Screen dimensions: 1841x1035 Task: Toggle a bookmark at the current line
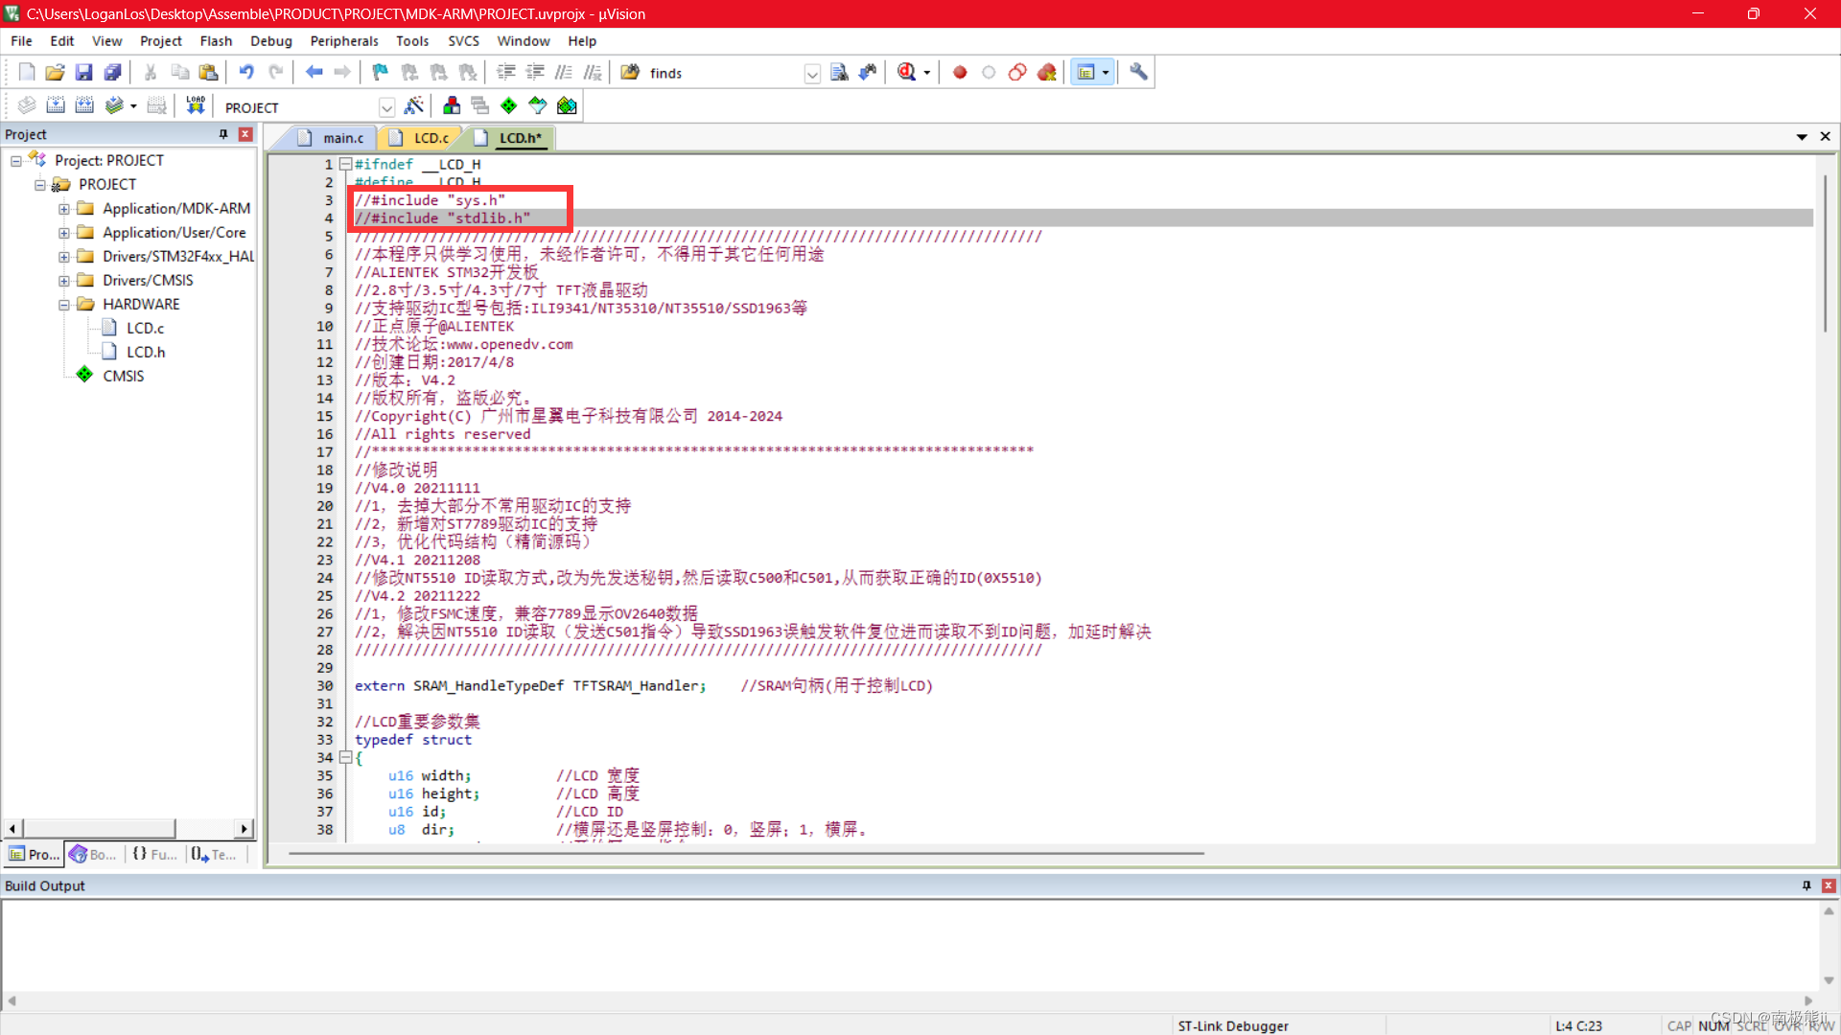[379, 72]
